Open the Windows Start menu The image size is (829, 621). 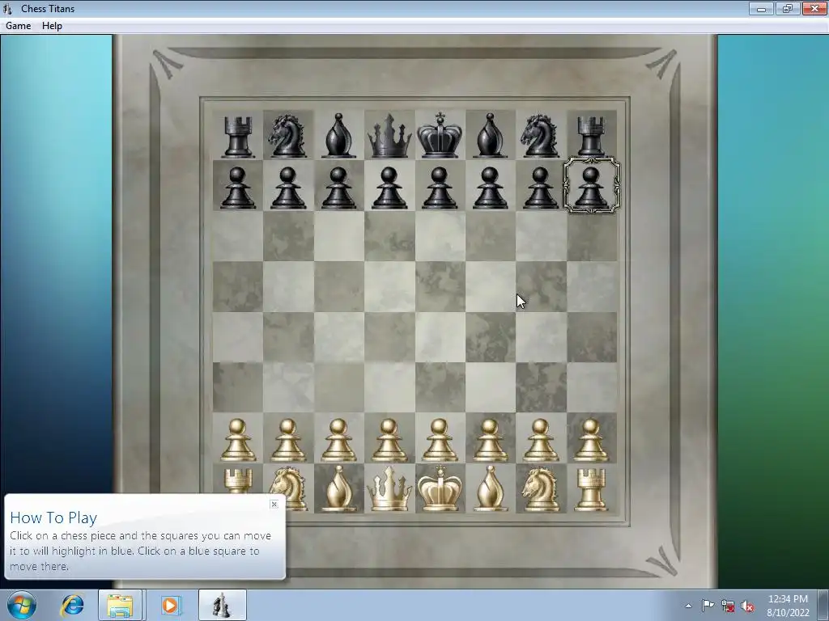(x=21, y=605)
